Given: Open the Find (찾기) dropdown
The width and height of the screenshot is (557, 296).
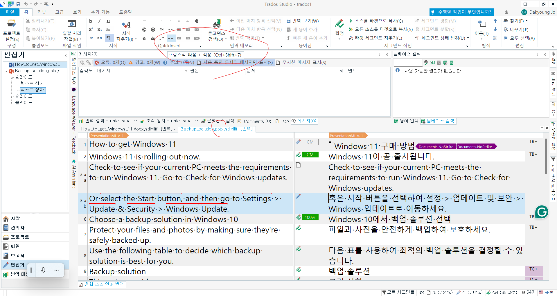Looking at the screenshot, I should [x=515, y=21].
